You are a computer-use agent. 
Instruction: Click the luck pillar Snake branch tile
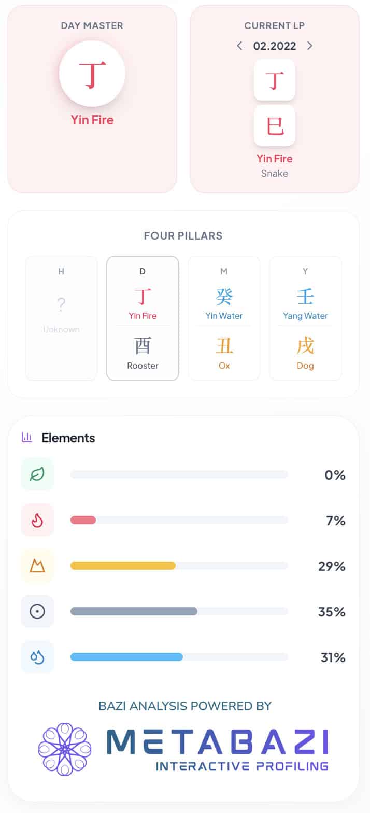point(275,125)
